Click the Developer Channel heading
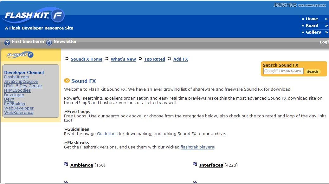 click(24, 72)
